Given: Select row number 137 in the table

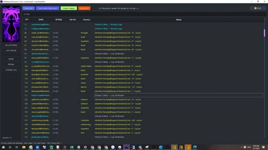Looking at the screenshot, I should click(26, 120).
